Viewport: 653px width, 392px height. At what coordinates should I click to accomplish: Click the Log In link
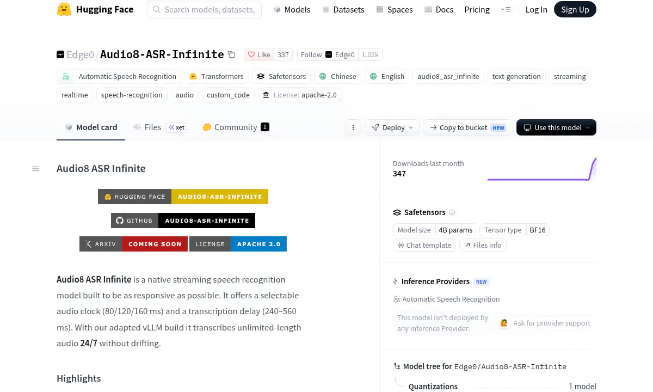click(536, 9)
